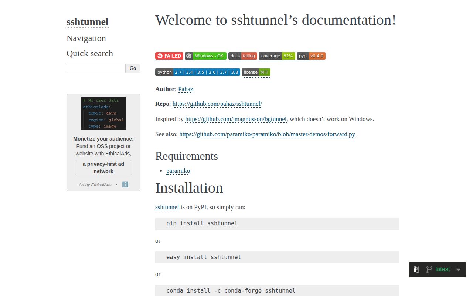Click the coverage 92% badge

point(277,56)
